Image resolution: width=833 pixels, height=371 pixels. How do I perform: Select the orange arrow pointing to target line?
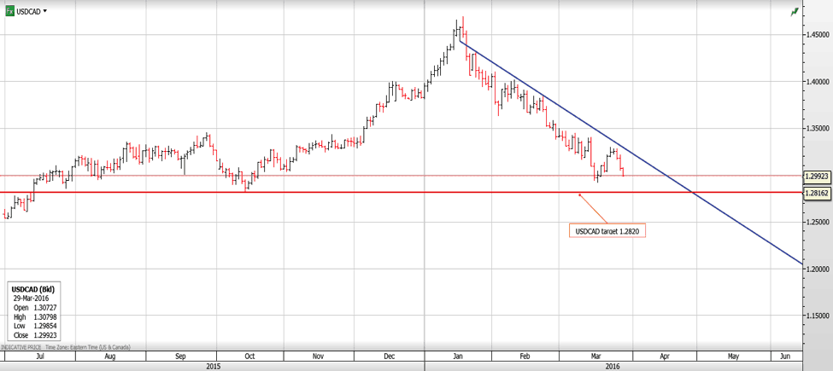[592, 209]
